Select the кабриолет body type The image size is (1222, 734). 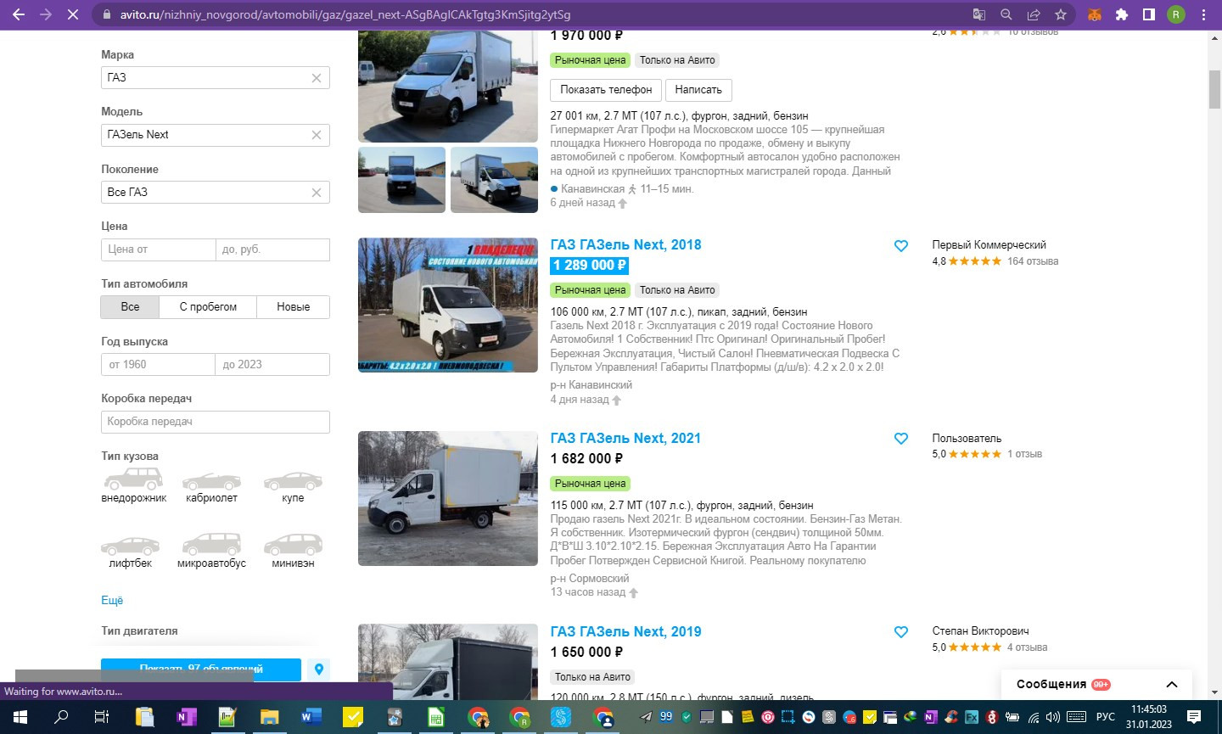tap(211, 487)
